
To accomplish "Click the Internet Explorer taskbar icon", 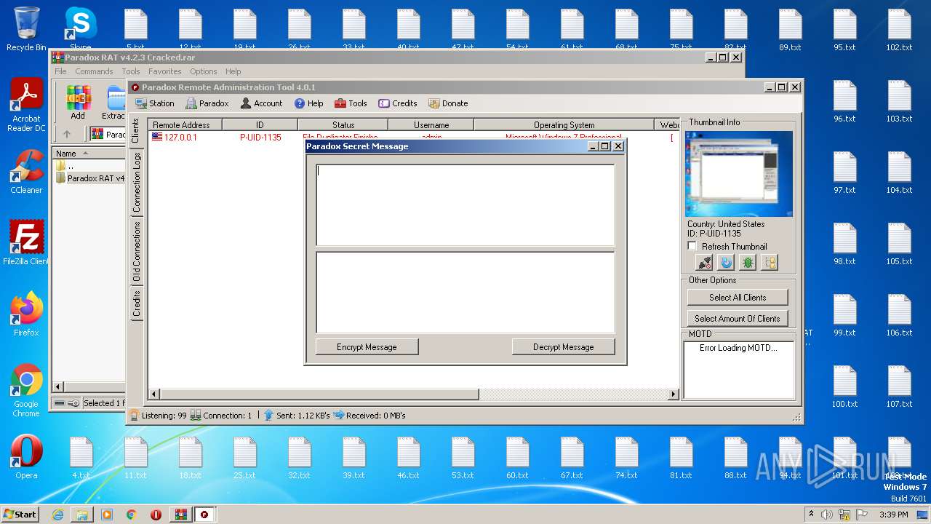I will click(57, 515).
